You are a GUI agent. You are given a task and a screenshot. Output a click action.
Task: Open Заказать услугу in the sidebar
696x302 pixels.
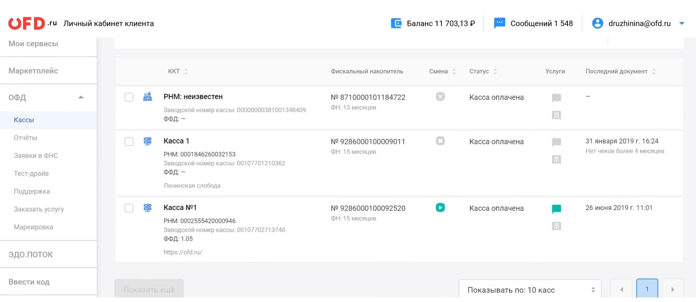point(39,209)
